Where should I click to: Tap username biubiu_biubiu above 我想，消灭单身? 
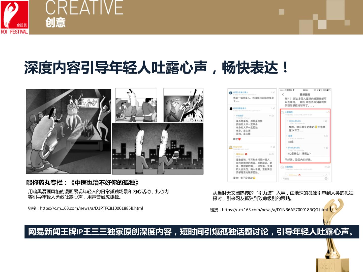(x=295, y=121)
